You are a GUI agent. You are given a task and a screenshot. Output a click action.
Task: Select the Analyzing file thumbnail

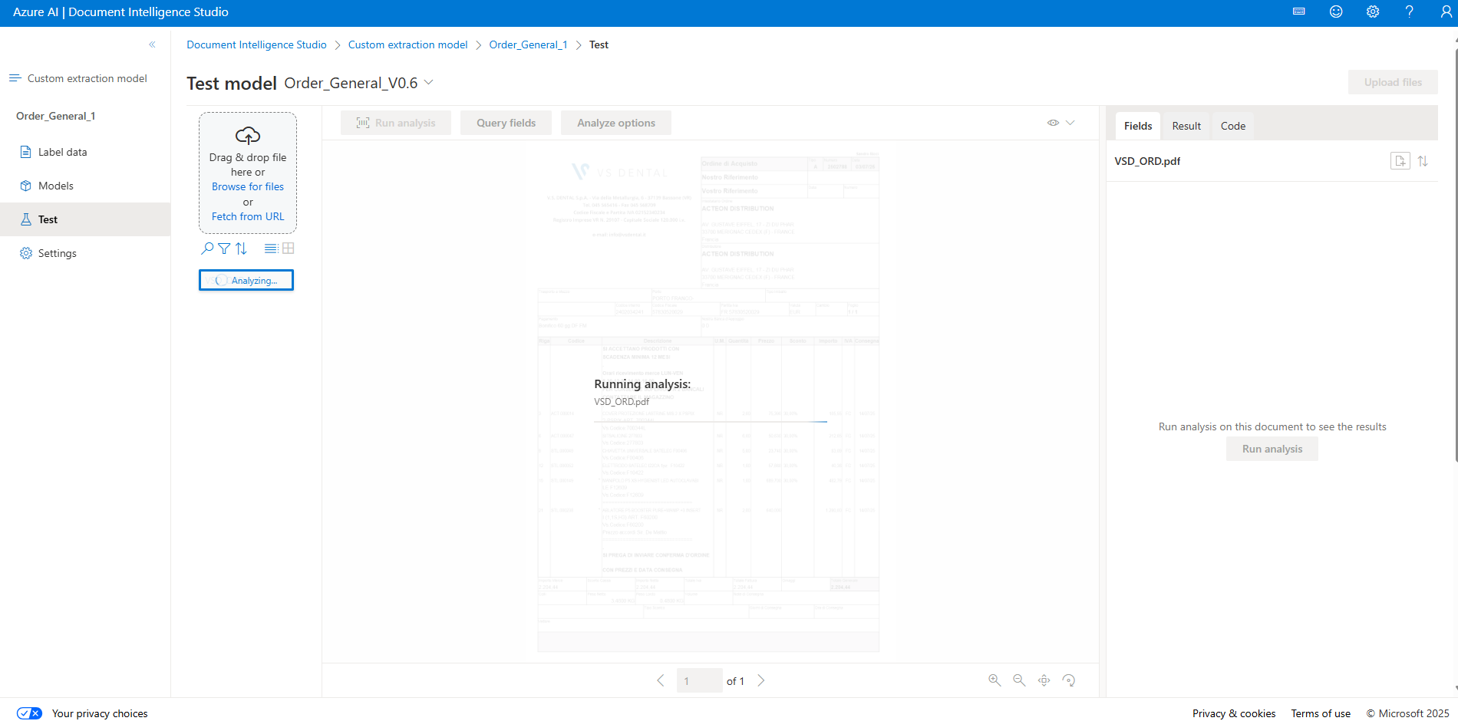pyautogui.click(x=246, y=280)
